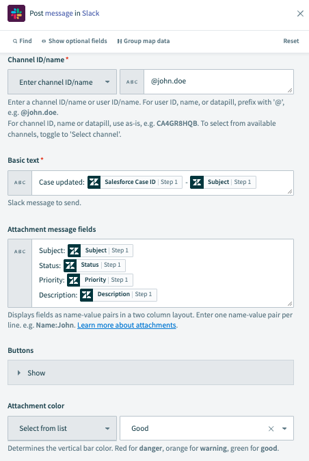Open the Find search tool
The width and height of the screenshot is (309, 461).
22,41
